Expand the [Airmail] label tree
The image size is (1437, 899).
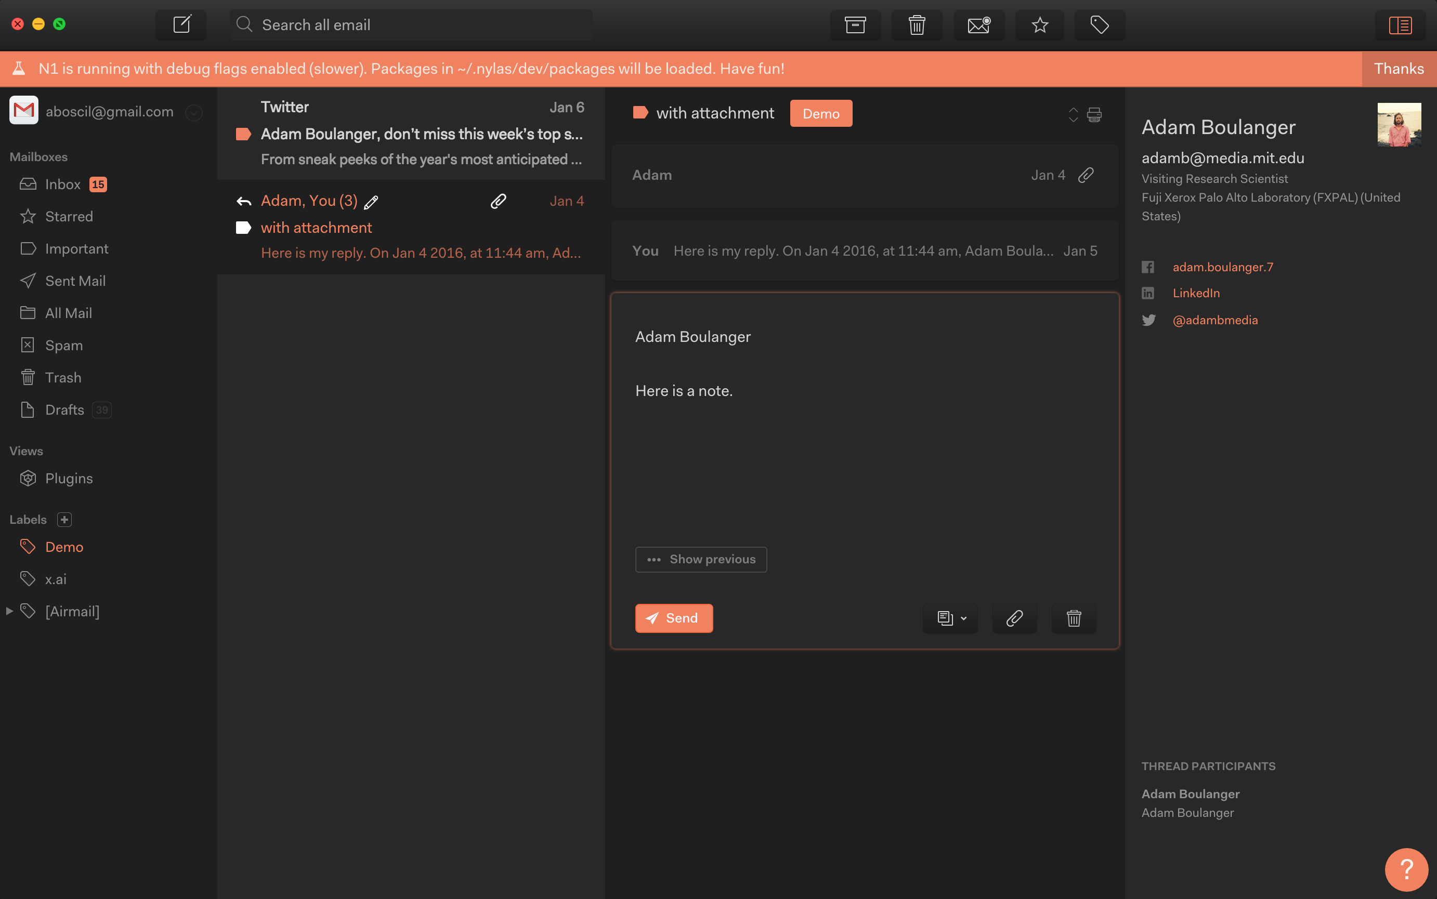9,611
